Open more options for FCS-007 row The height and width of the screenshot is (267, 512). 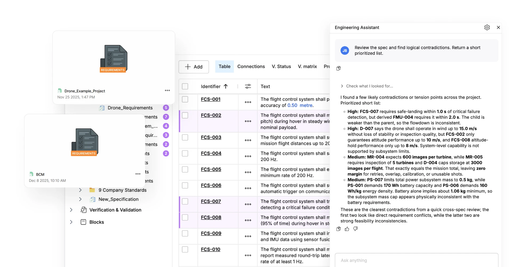click(248, 204)
